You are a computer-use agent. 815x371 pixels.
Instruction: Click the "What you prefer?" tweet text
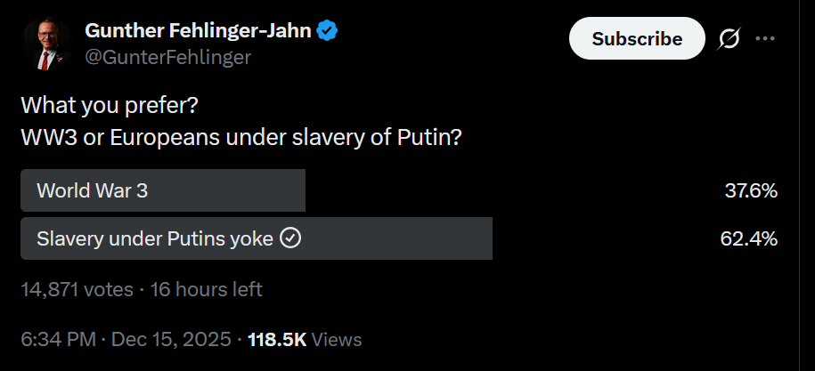[110, 107]
